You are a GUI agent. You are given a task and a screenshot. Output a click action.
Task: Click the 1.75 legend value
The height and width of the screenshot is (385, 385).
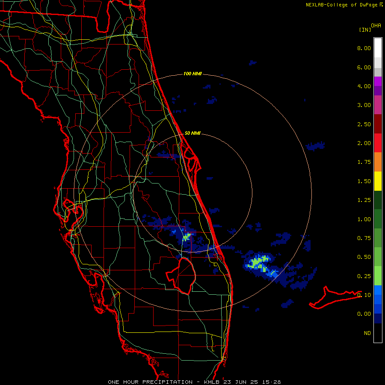(364, 162)
